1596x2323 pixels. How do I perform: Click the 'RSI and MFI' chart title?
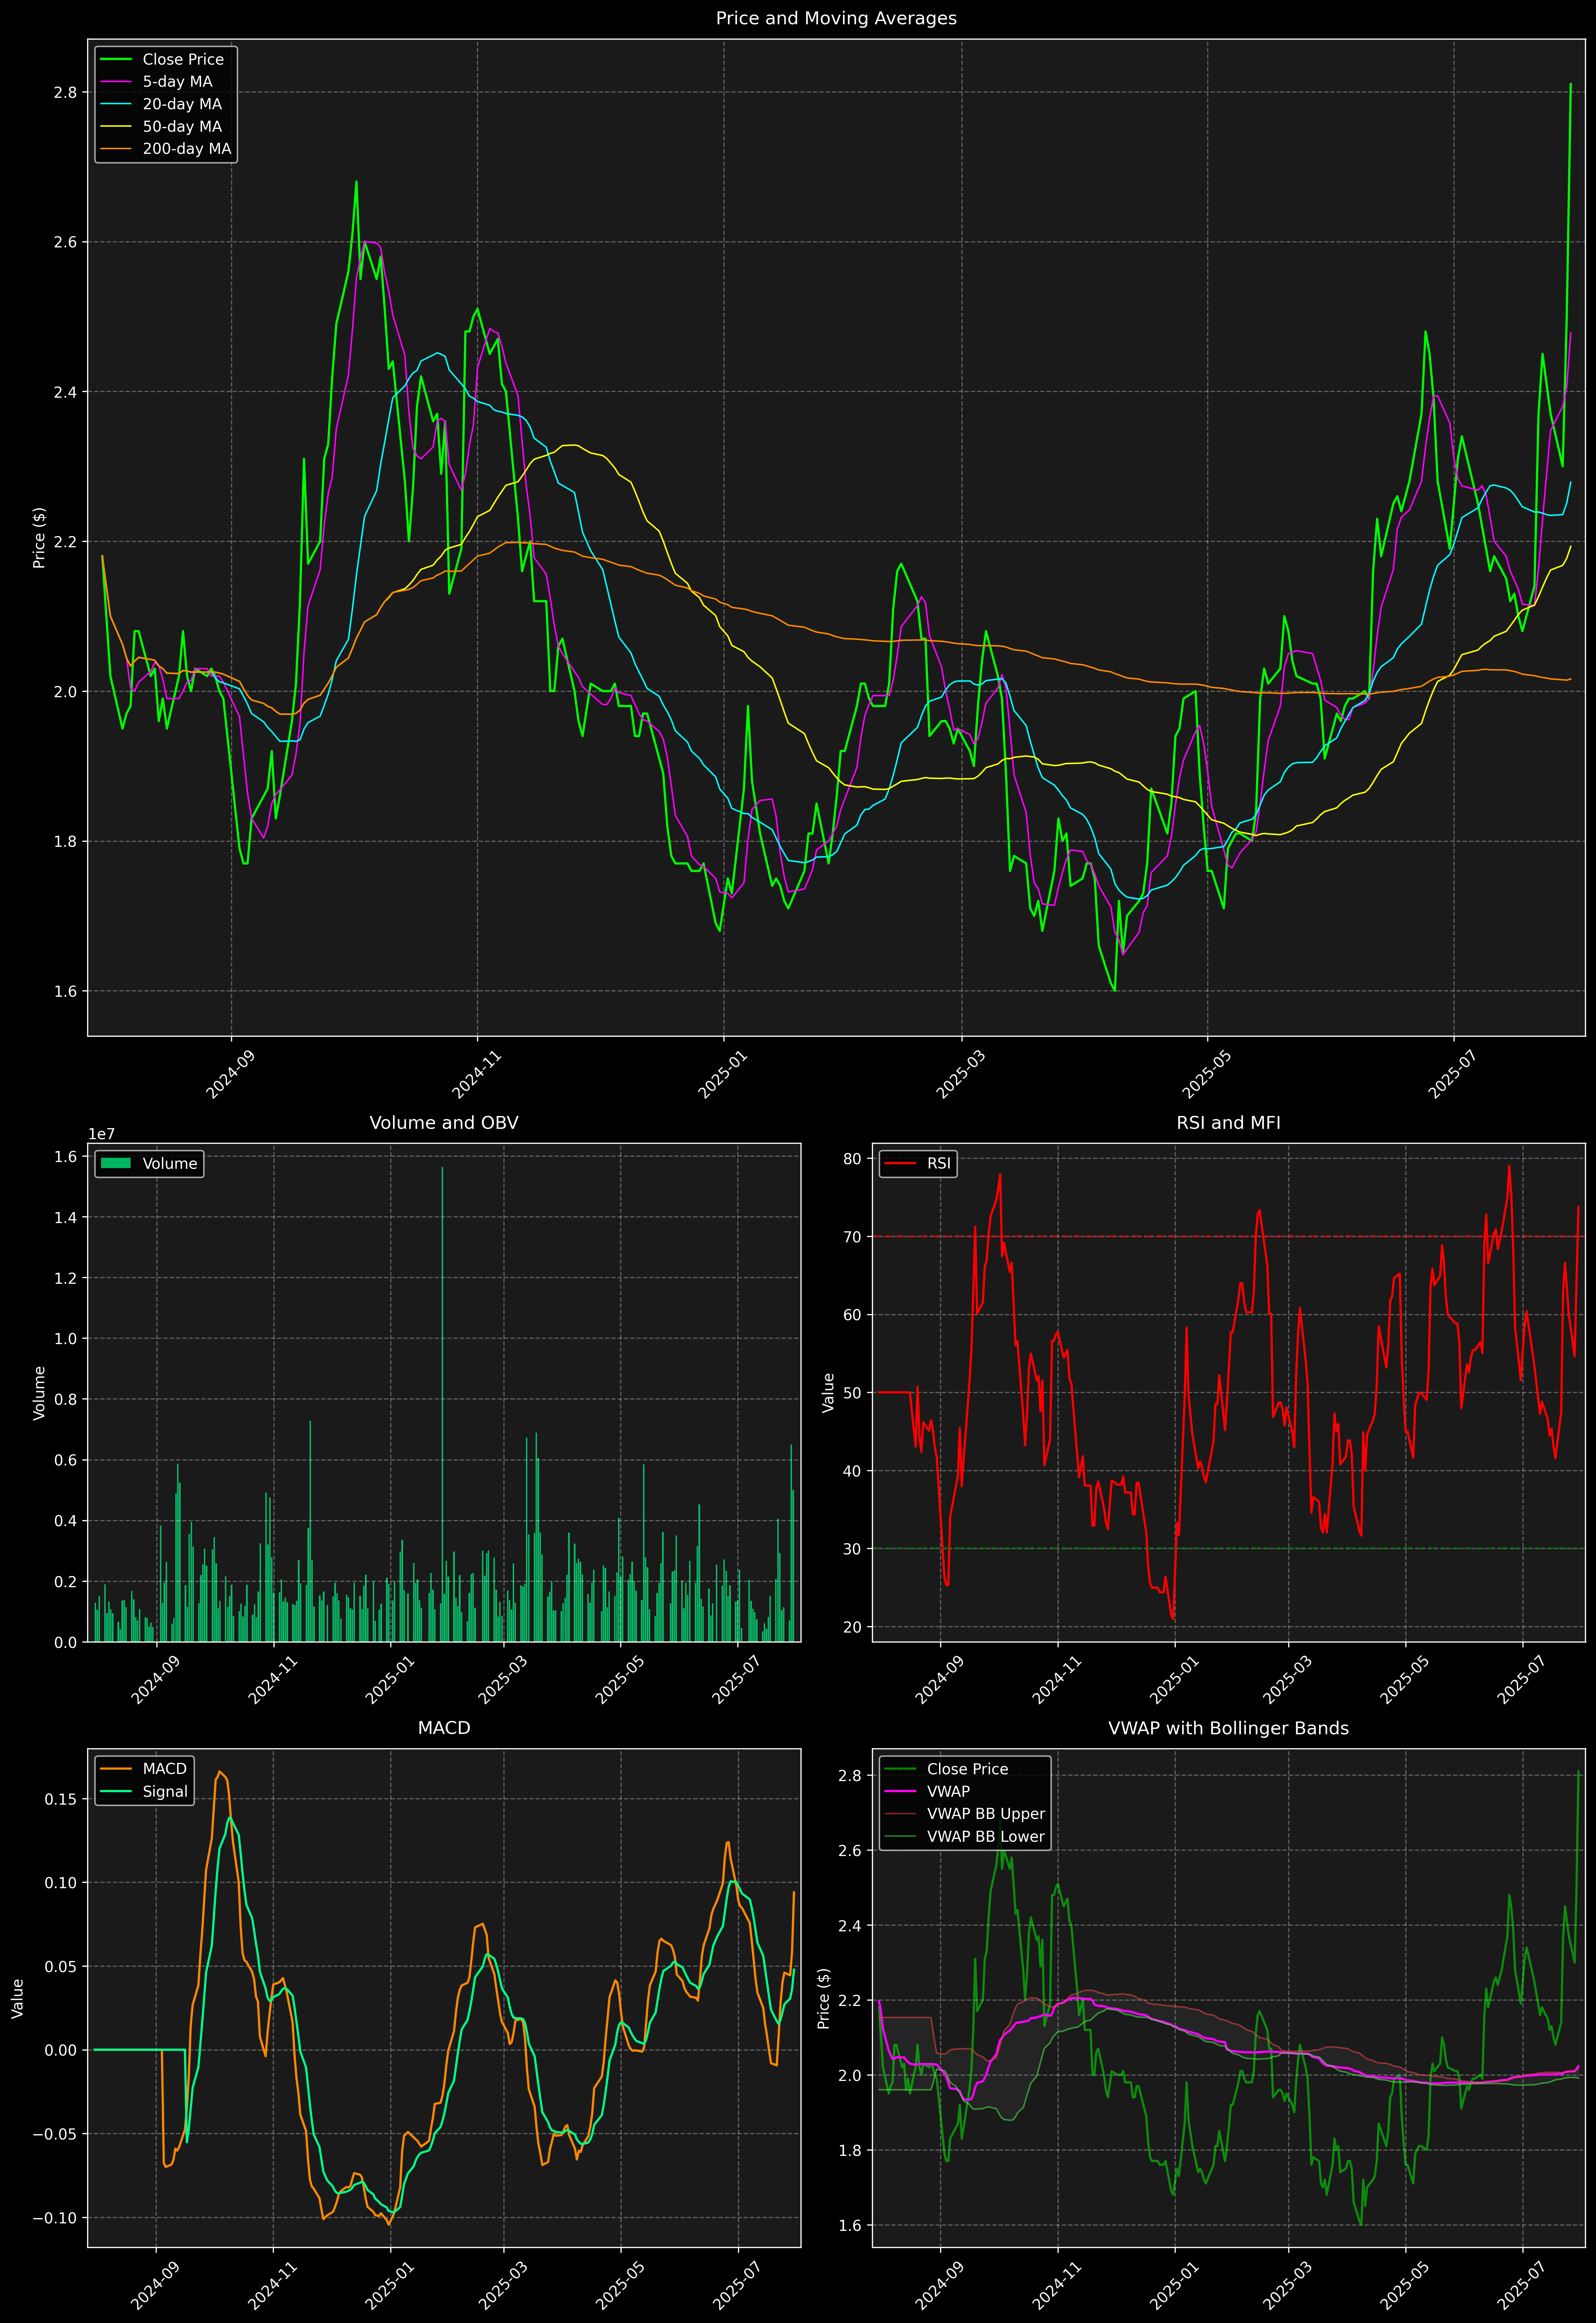tap(1228, 1122)
